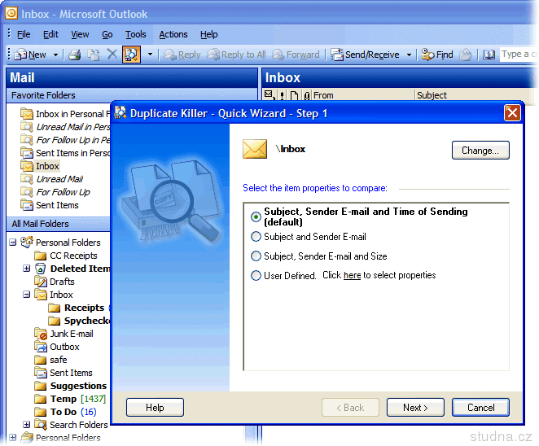Open Sent Items in Personal Folders favorite

(65, 153)
